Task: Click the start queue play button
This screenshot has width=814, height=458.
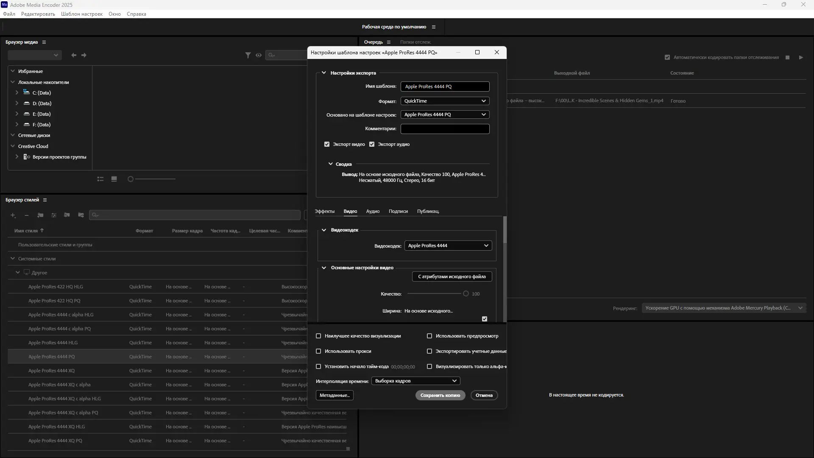Action: [x=801, y=57]
